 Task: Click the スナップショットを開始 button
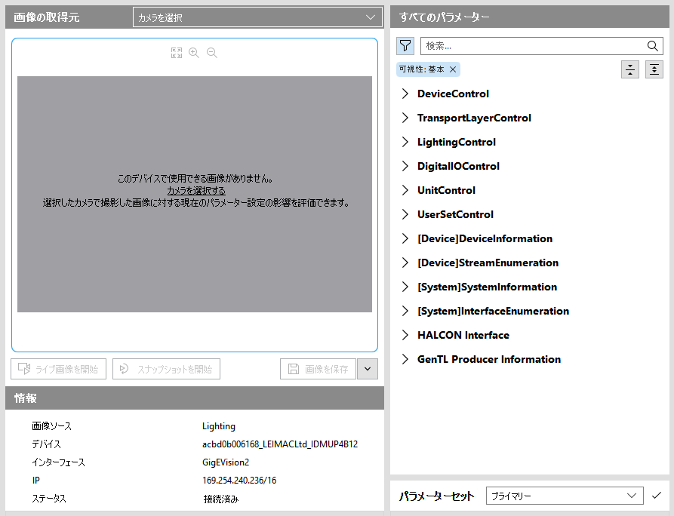point(166,369)
